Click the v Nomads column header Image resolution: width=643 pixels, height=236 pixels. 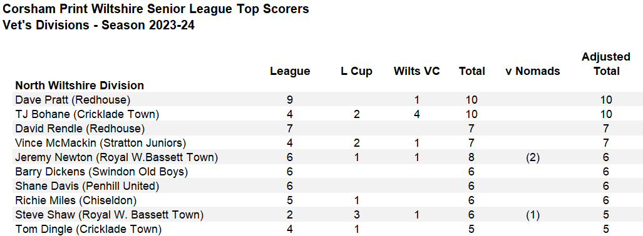coord(533,71)
